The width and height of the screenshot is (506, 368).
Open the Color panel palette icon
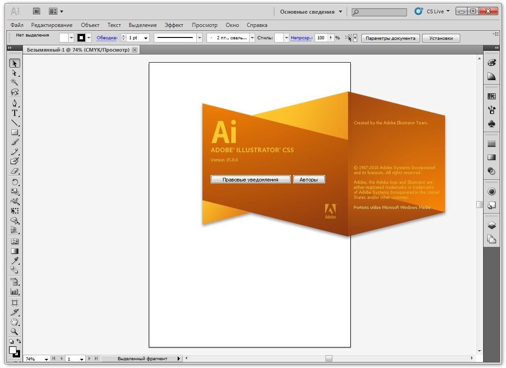pos(491,63)
